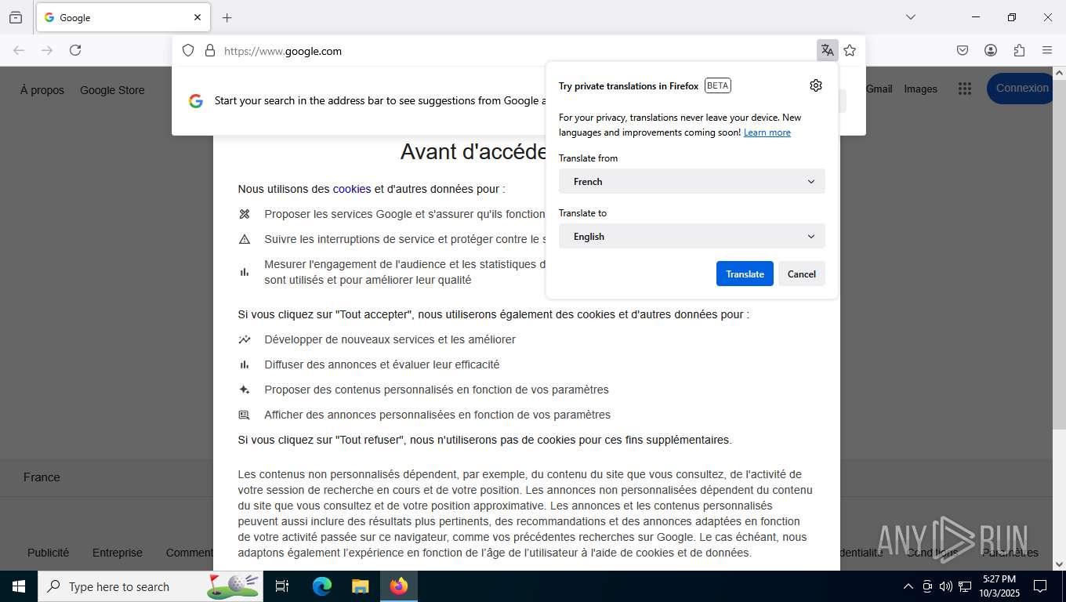Cancel the translation panel
Viewport: 1066px width, 602px height.
tap(801, 274)
